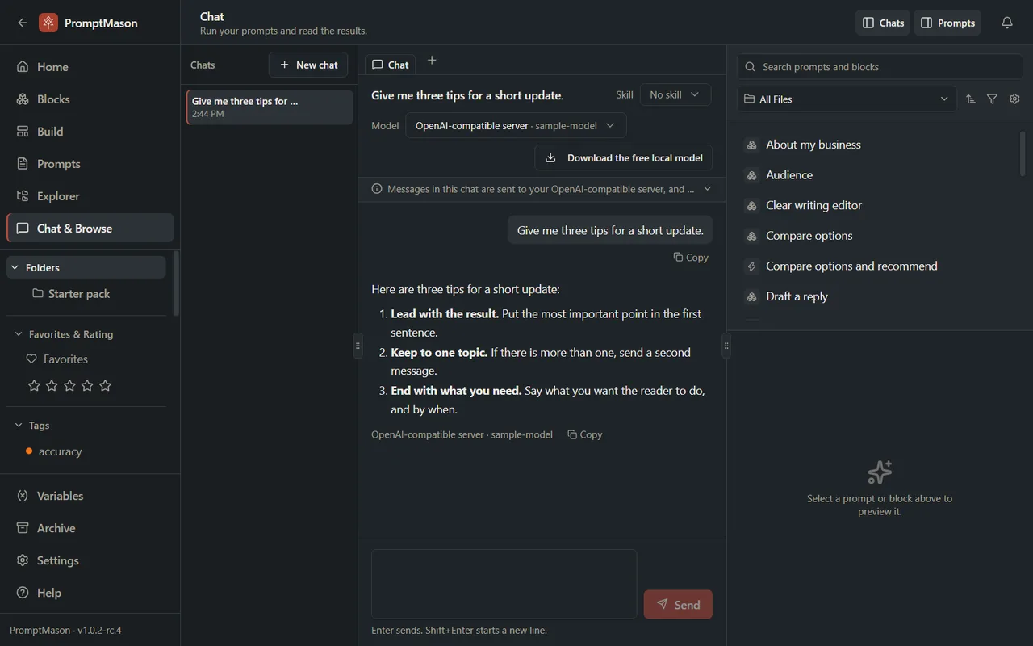
Task: Copy the assistant response
Action: pos(585,434)
